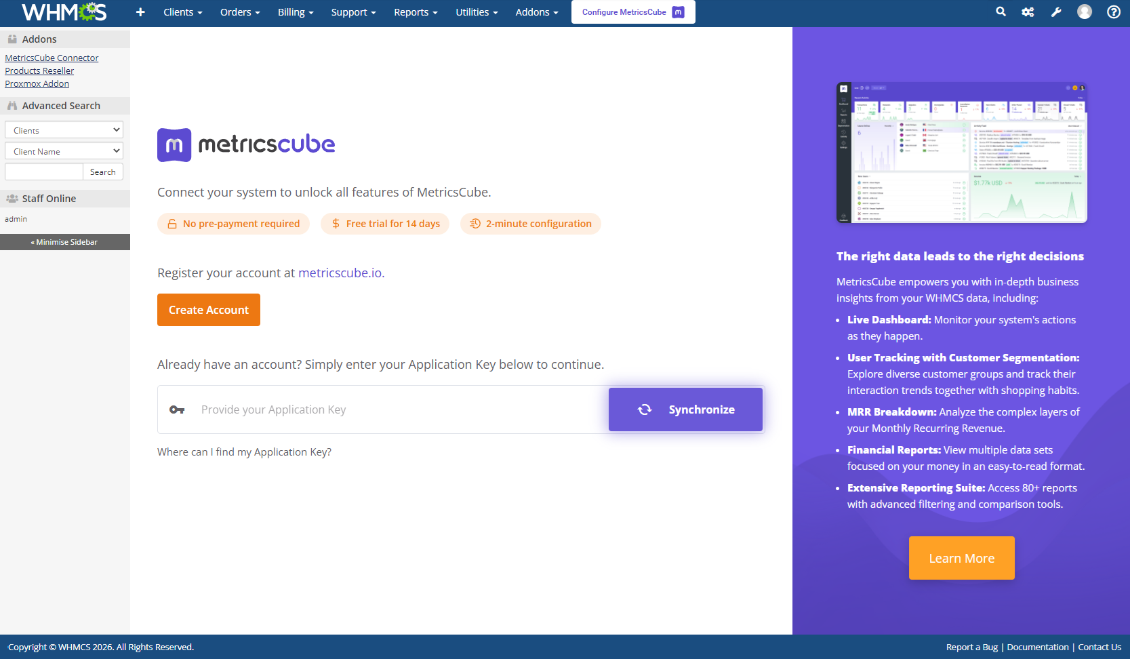Click the Proxmox Addon sidebar link
The image size is (1130, 659).
[x=37, y=83]
